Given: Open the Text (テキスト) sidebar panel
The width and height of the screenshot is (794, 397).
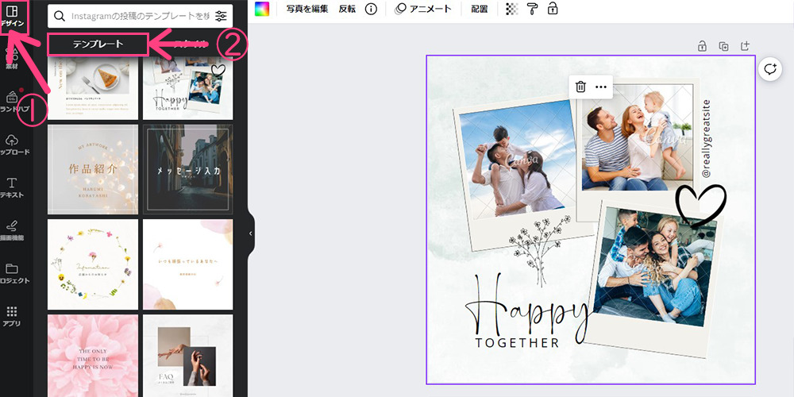Looking at the screenshot, I should pyautogui.click(x=12, y=188).
